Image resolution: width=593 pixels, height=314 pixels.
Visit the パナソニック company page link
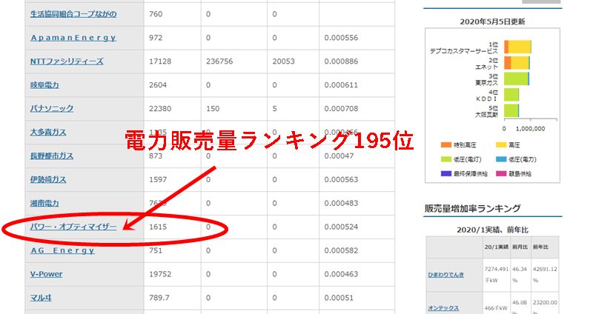52,108
